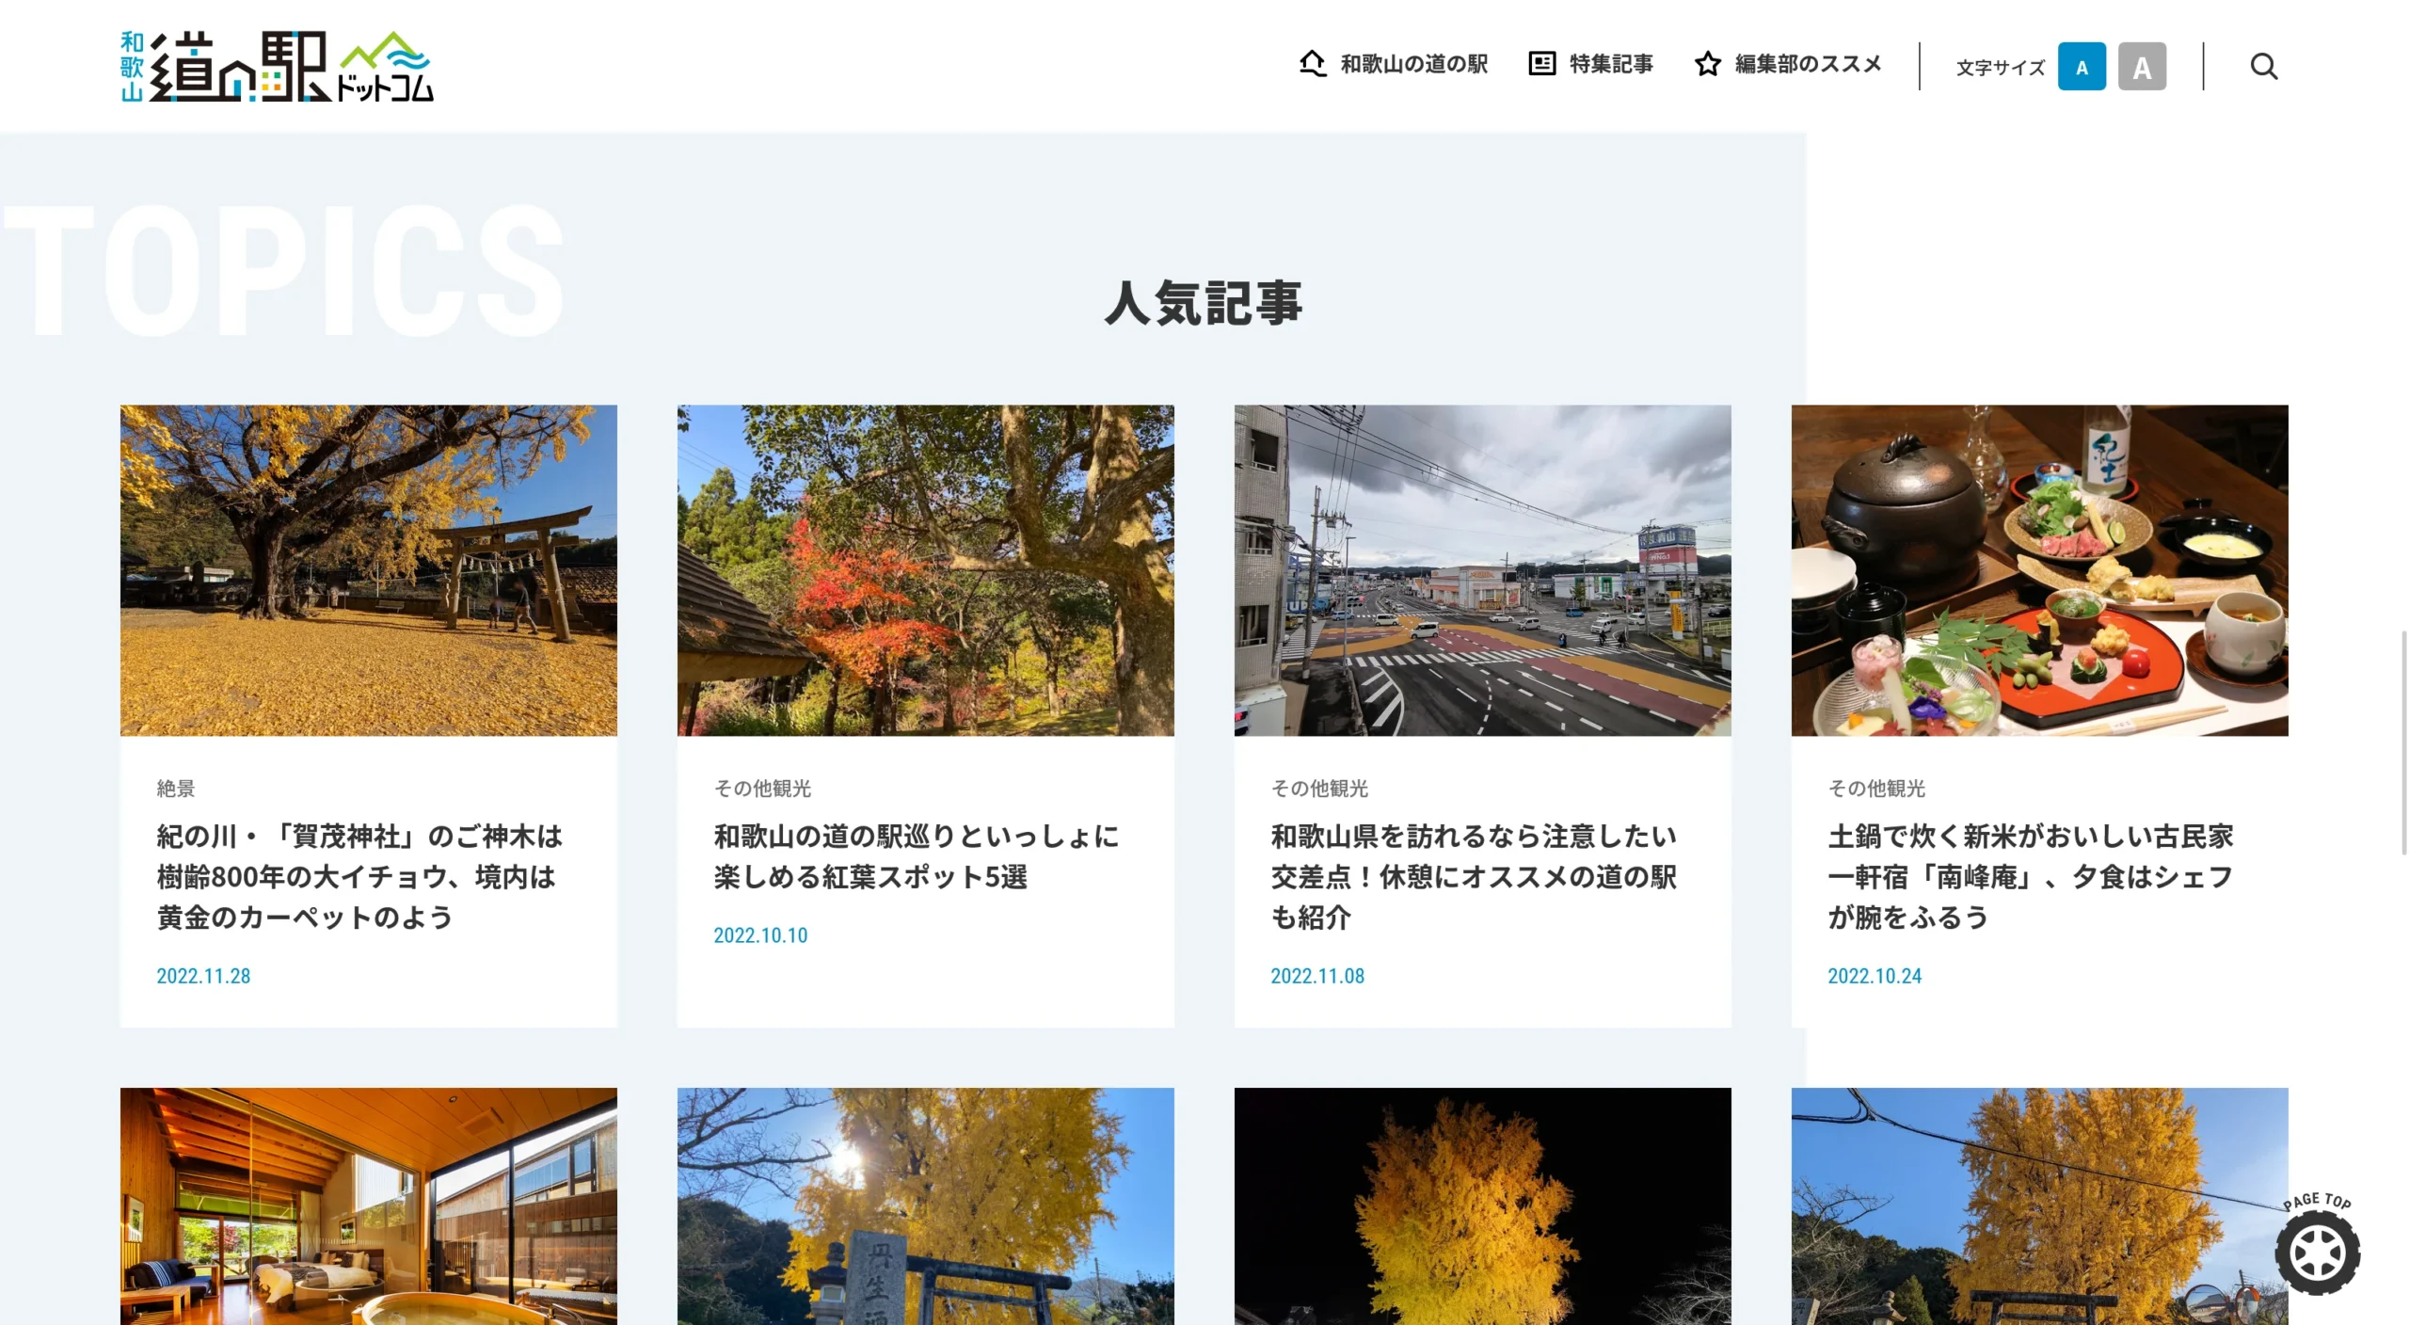Click the Wakayama Michi-no-Eki dot-com logo
Viewport: 2409px width, 1325px height.
(x=277, y=66)
